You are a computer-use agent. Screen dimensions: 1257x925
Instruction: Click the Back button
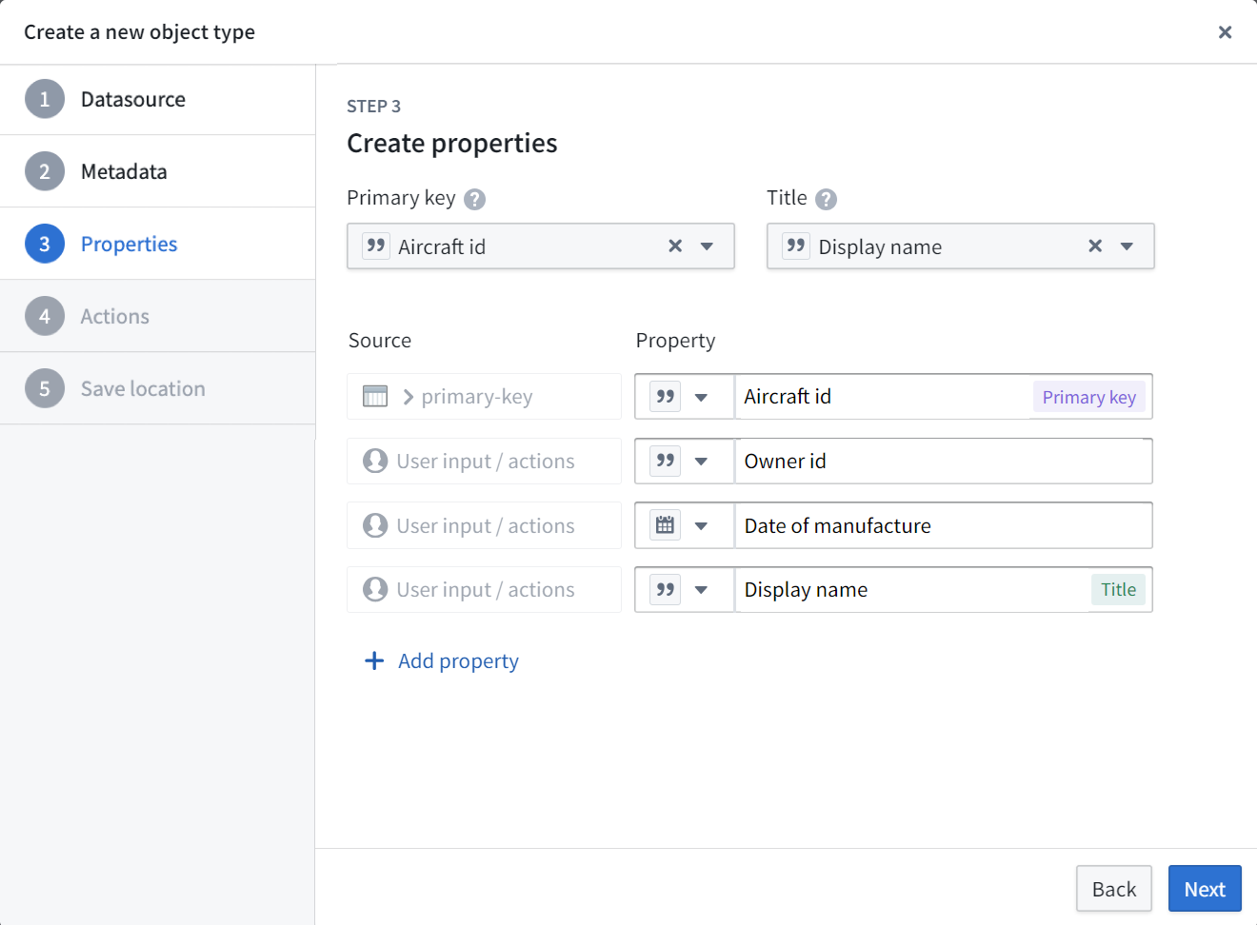1114,889
